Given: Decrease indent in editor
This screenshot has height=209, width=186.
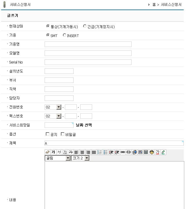Looking at the screenshot, I should click(117, 152).
